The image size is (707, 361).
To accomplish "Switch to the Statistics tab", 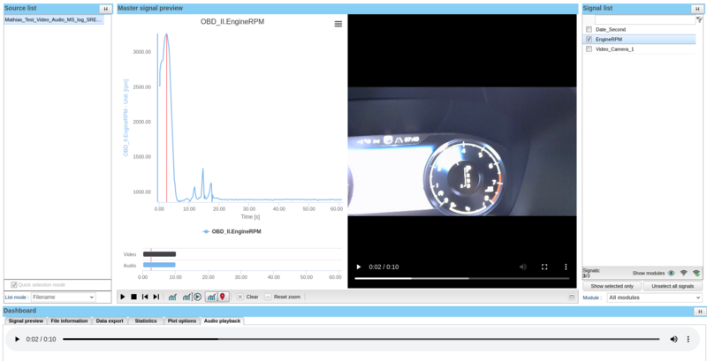I will point(146,320).
